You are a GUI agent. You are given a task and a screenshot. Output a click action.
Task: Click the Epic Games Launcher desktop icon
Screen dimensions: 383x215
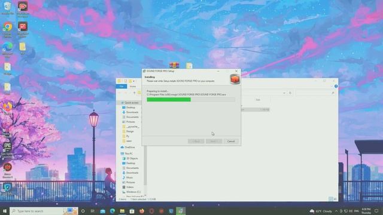point(7,150)
